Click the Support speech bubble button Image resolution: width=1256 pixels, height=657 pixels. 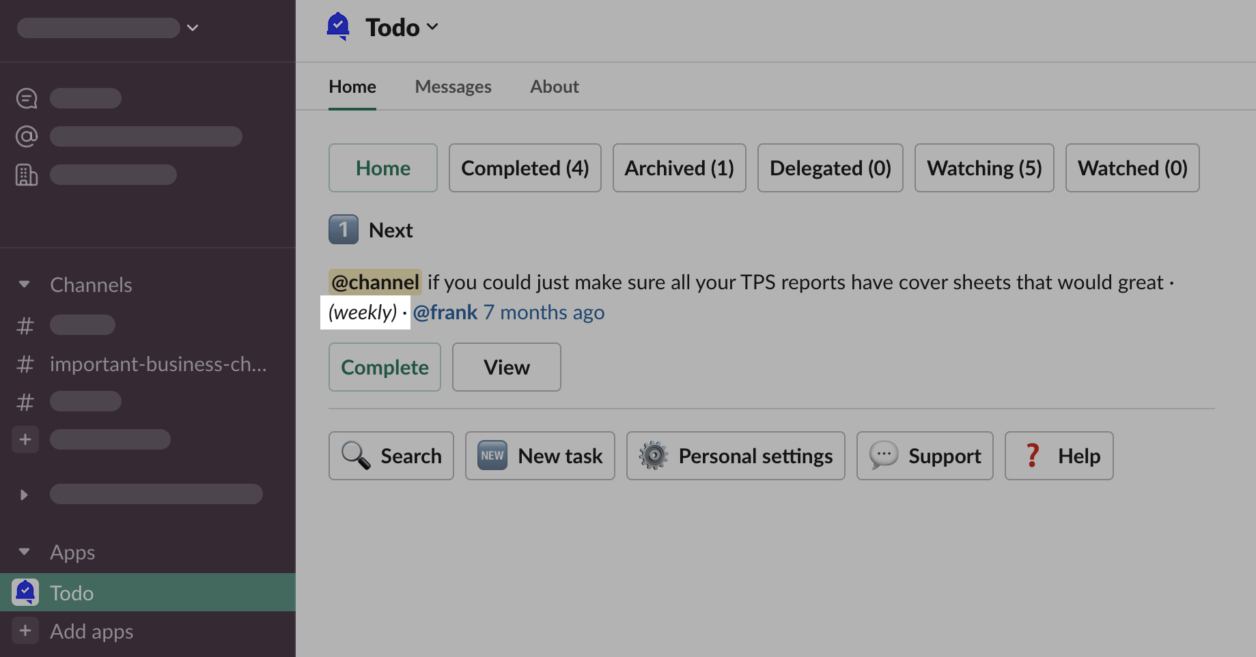tap(924, 456)
